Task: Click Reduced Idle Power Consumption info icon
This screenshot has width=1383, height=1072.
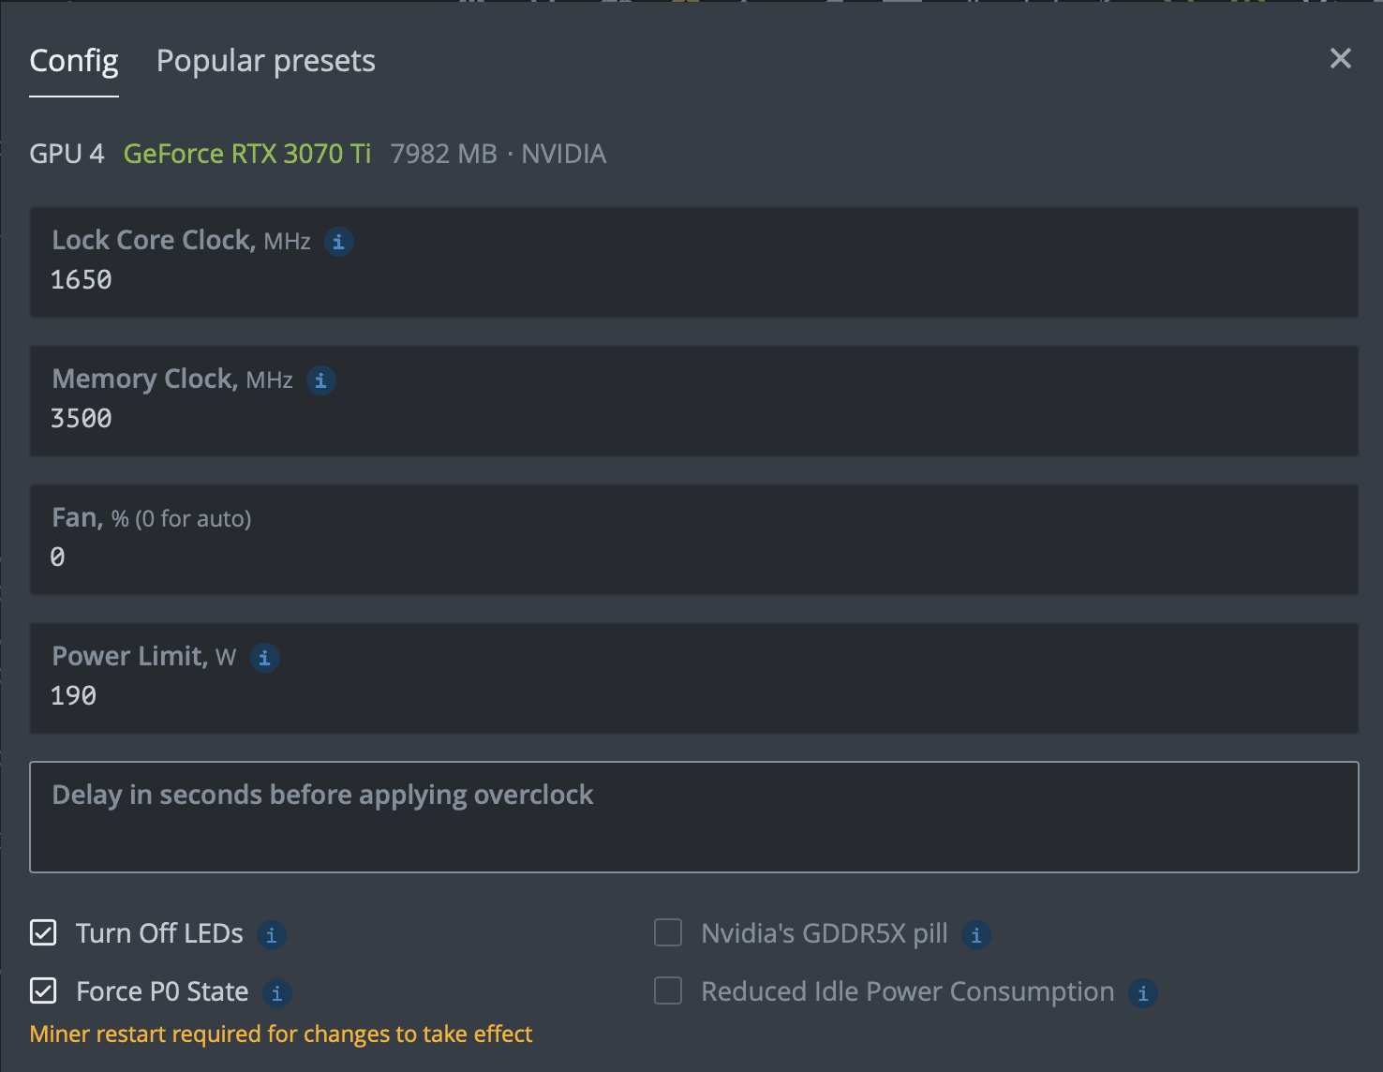Action: pos(1142,993)
